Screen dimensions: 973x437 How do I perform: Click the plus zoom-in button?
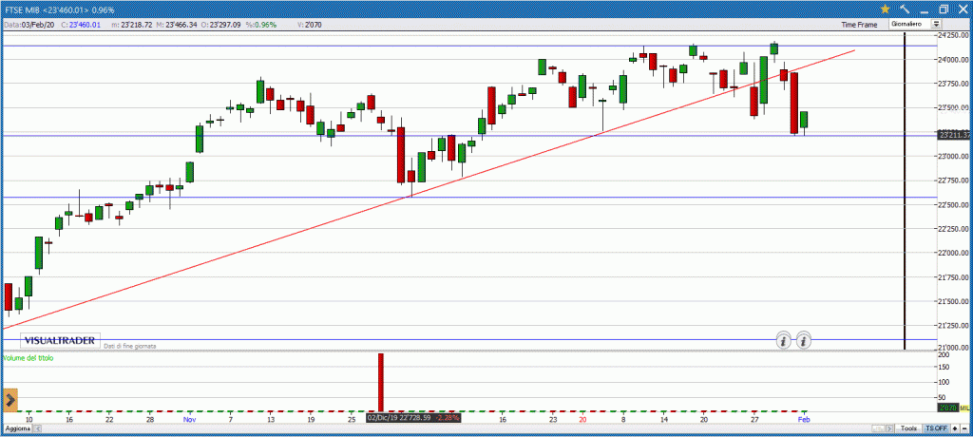[954, 429]
